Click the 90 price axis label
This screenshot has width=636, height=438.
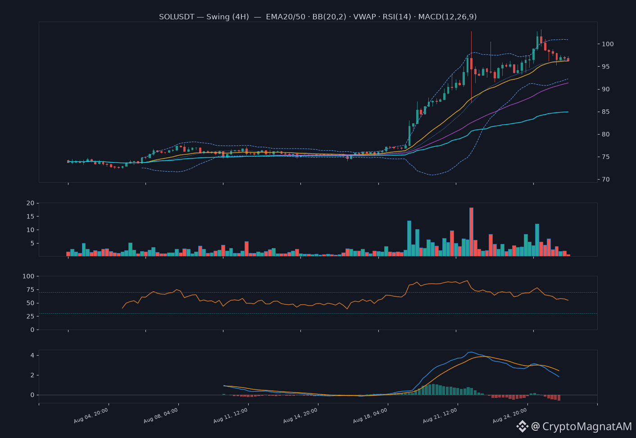606,89
